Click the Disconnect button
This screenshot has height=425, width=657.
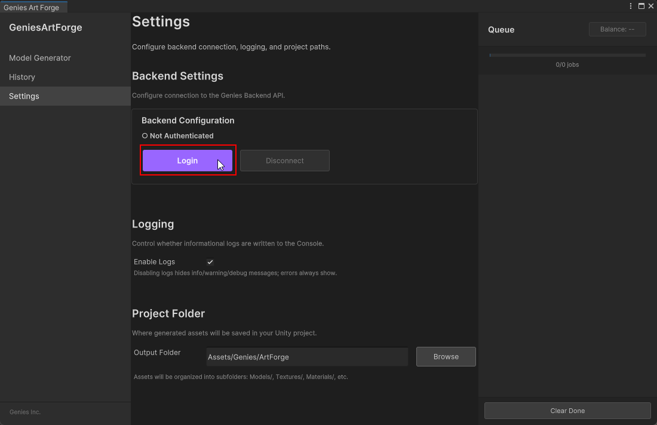click(285, 160)
